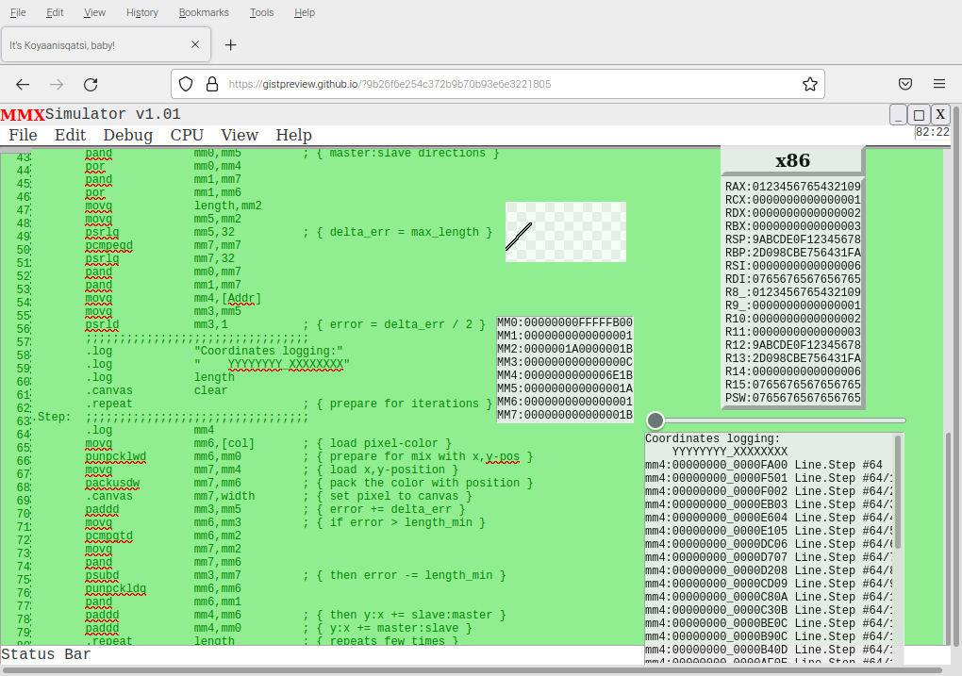This screenshot has width=962, height=676.
Task: Close the Koyaanisqatsi browser tab
Action: [195, 44]
